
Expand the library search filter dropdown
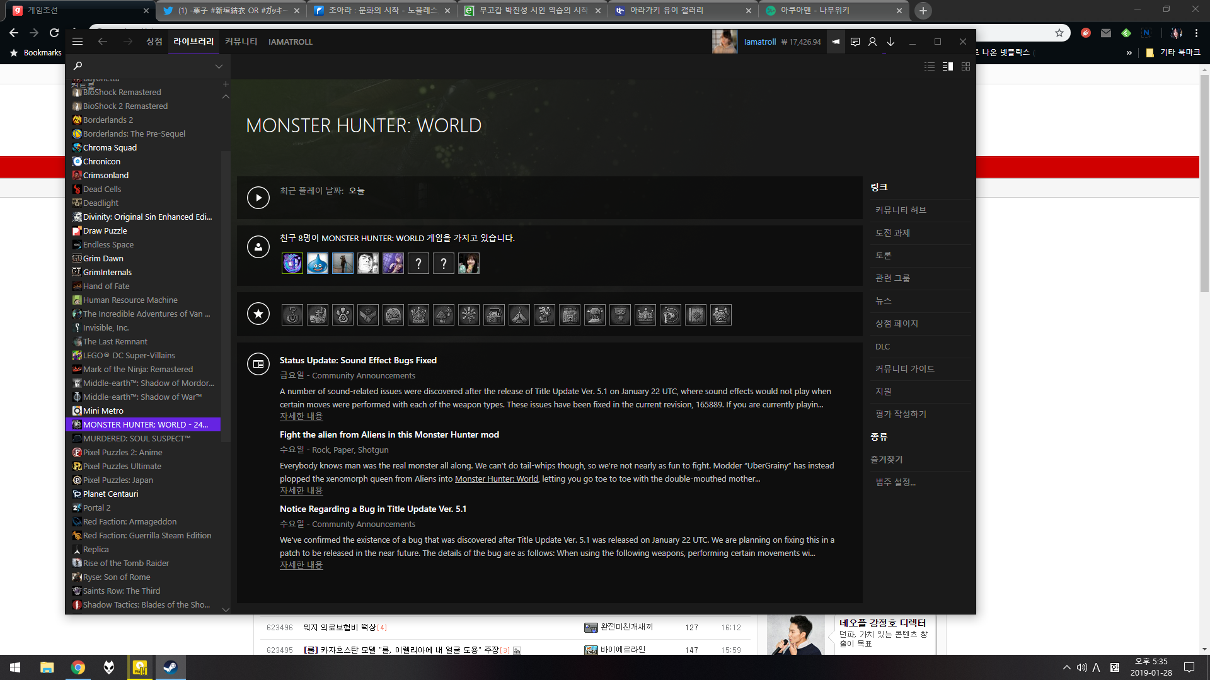219,66
